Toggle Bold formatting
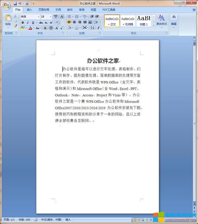 click(23, 22)
